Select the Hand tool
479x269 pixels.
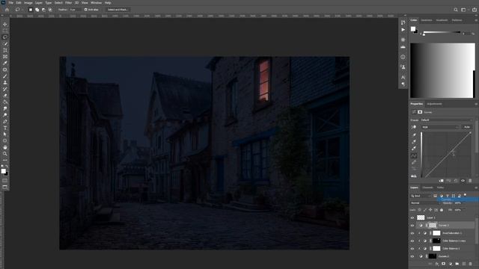[5, 147]
